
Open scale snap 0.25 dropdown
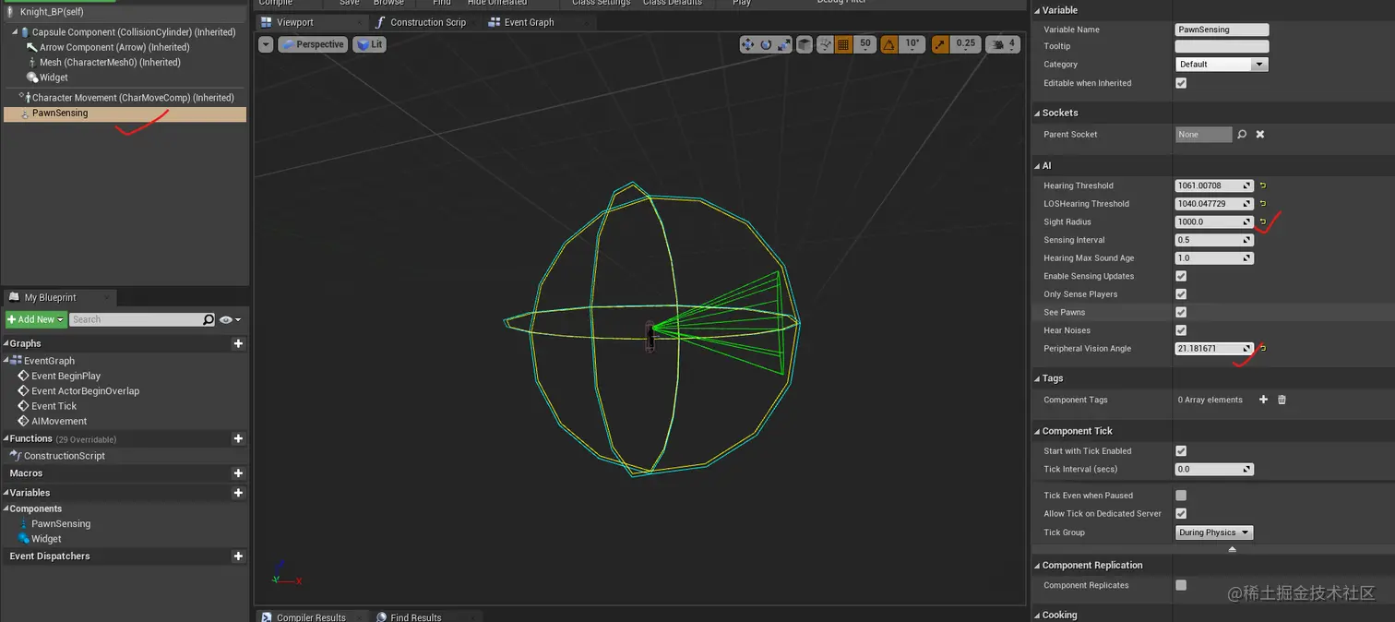pos(965,44)
